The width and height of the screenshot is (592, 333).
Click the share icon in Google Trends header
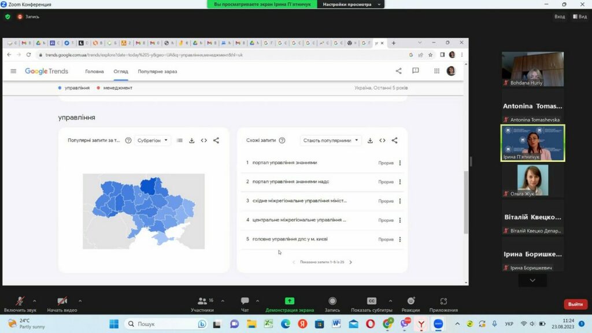tap(398, 71)
